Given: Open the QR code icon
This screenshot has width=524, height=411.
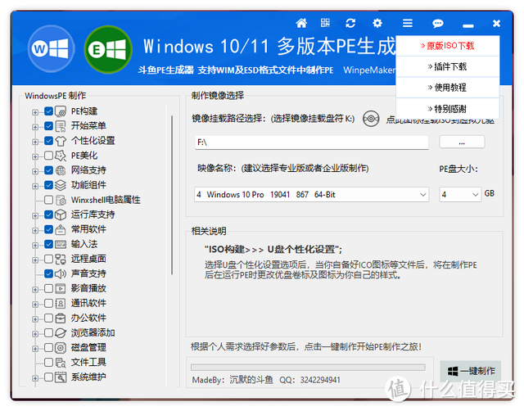Looking at the screenshot, I should tap(325, 23).
